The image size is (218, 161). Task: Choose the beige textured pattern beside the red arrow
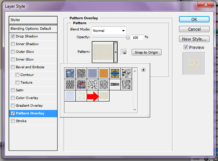[104, 96]
